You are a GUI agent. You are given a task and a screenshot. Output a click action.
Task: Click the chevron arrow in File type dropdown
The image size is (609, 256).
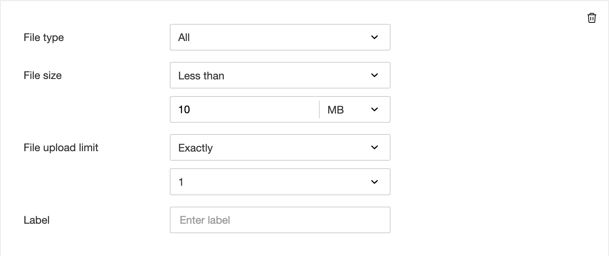375,37
